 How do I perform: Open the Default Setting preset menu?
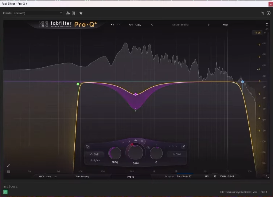[x=180, y=24]
